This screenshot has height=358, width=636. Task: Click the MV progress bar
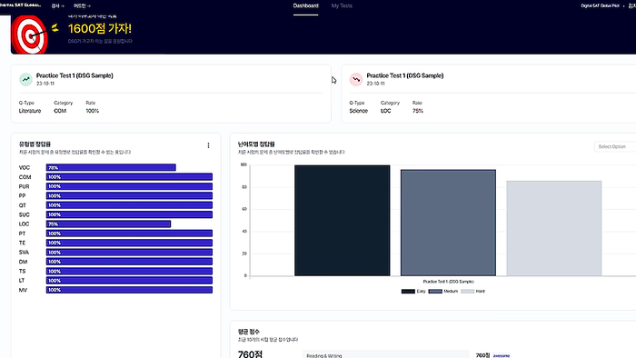tap(129, 290)
